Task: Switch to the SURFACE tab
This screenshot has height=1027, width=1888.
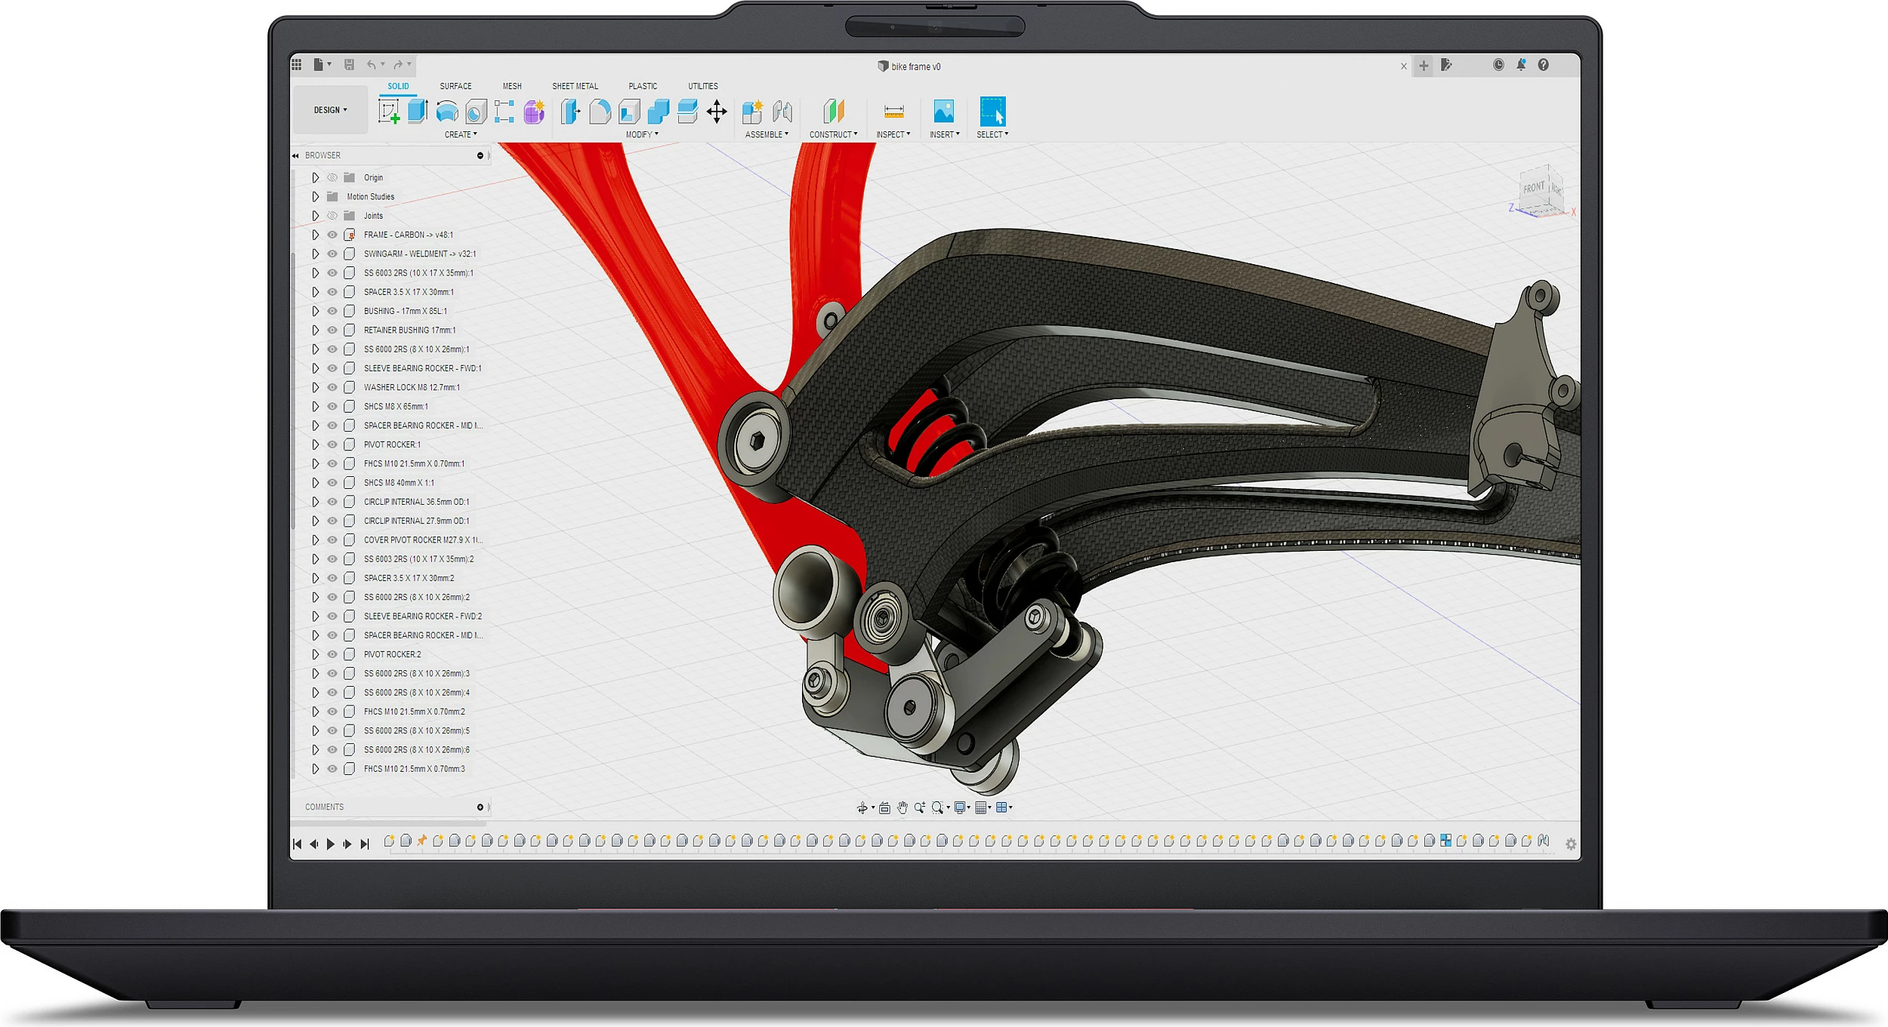Action: (x=455, y=86)
